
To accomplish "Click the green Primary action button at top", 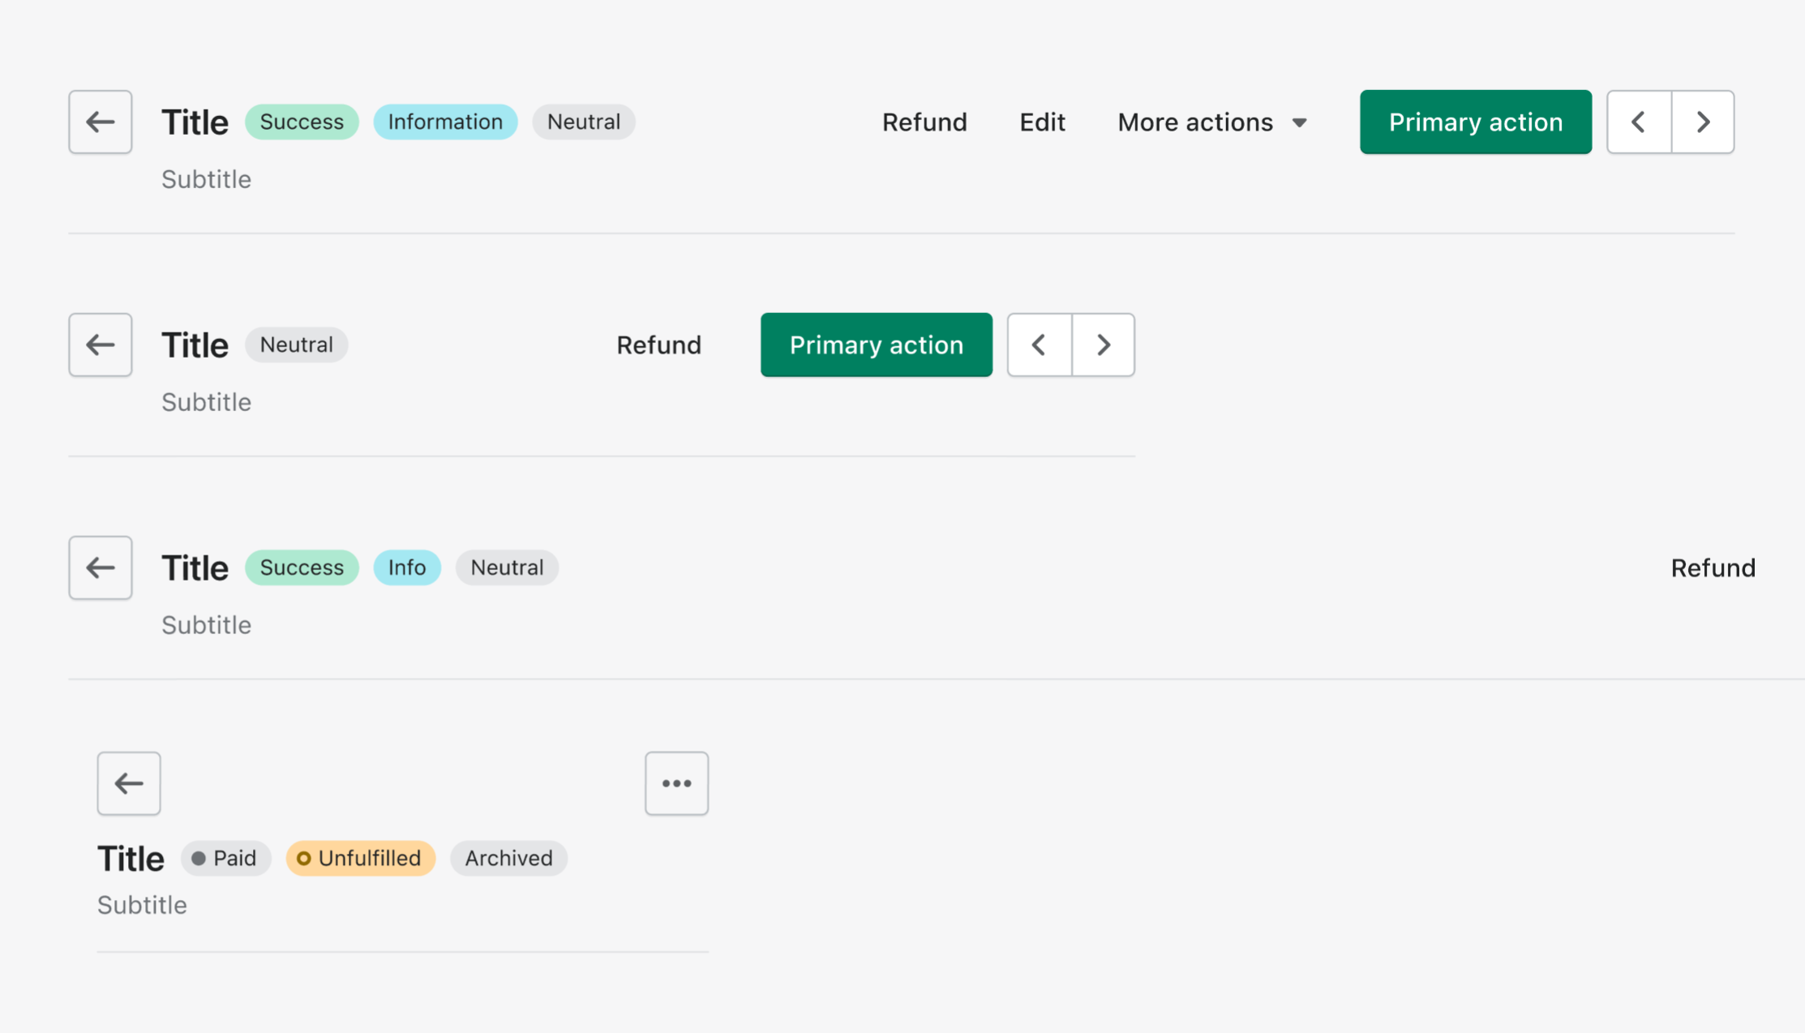I will coord(1475,122).
